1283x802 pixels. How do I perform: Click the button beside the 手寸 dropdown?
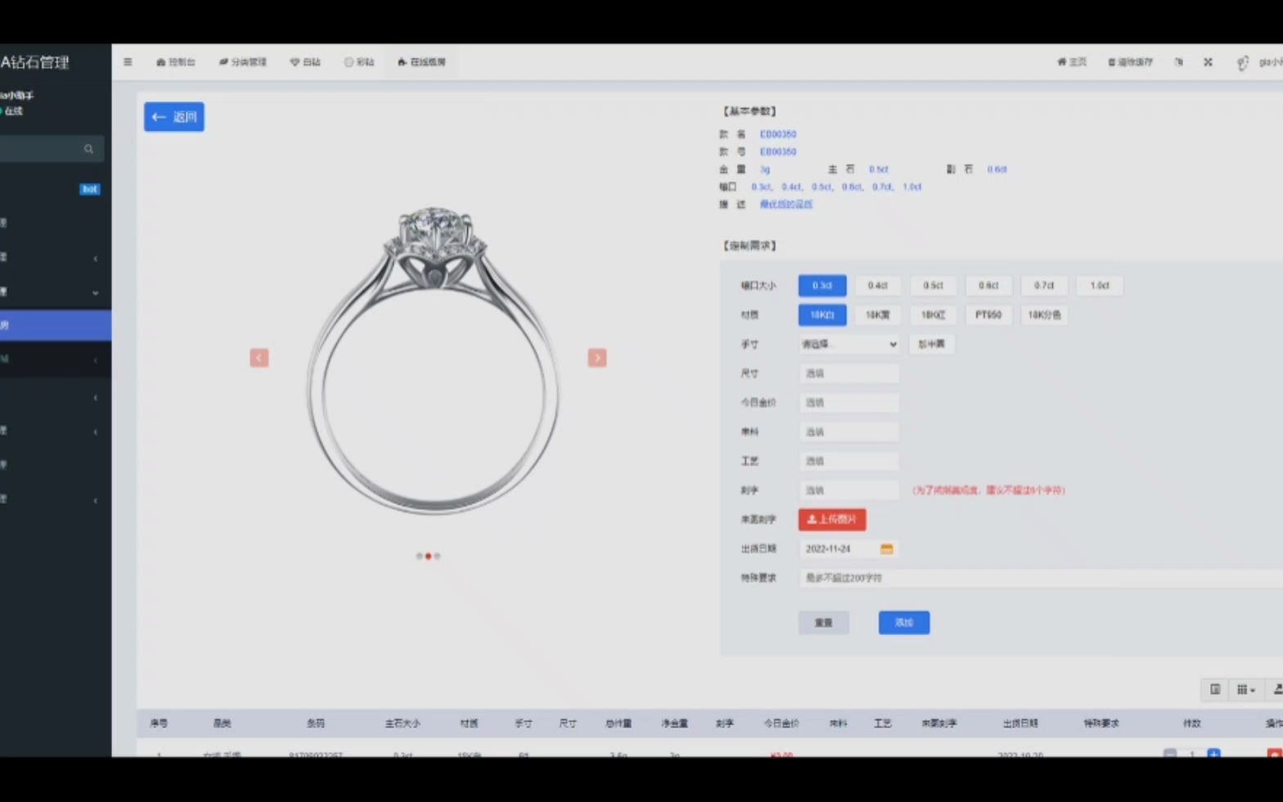pos(931,345)
